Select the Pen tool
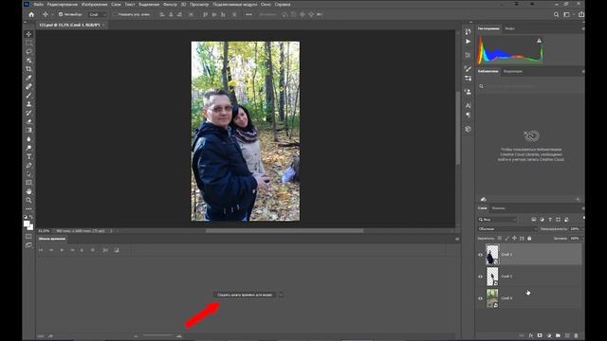607x341 pixels. click(28, 165)
